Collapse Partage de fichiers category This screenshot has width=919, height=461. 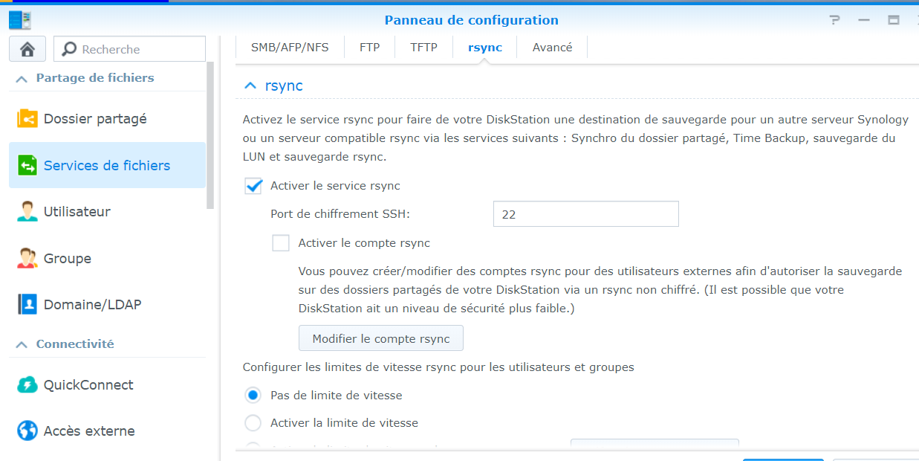point(22,78)
